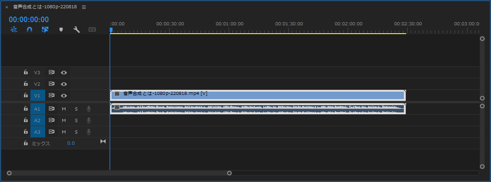Screen dimensions: 491x182
Task: Hide the V3 track output eye
Action: coord(64,72)
